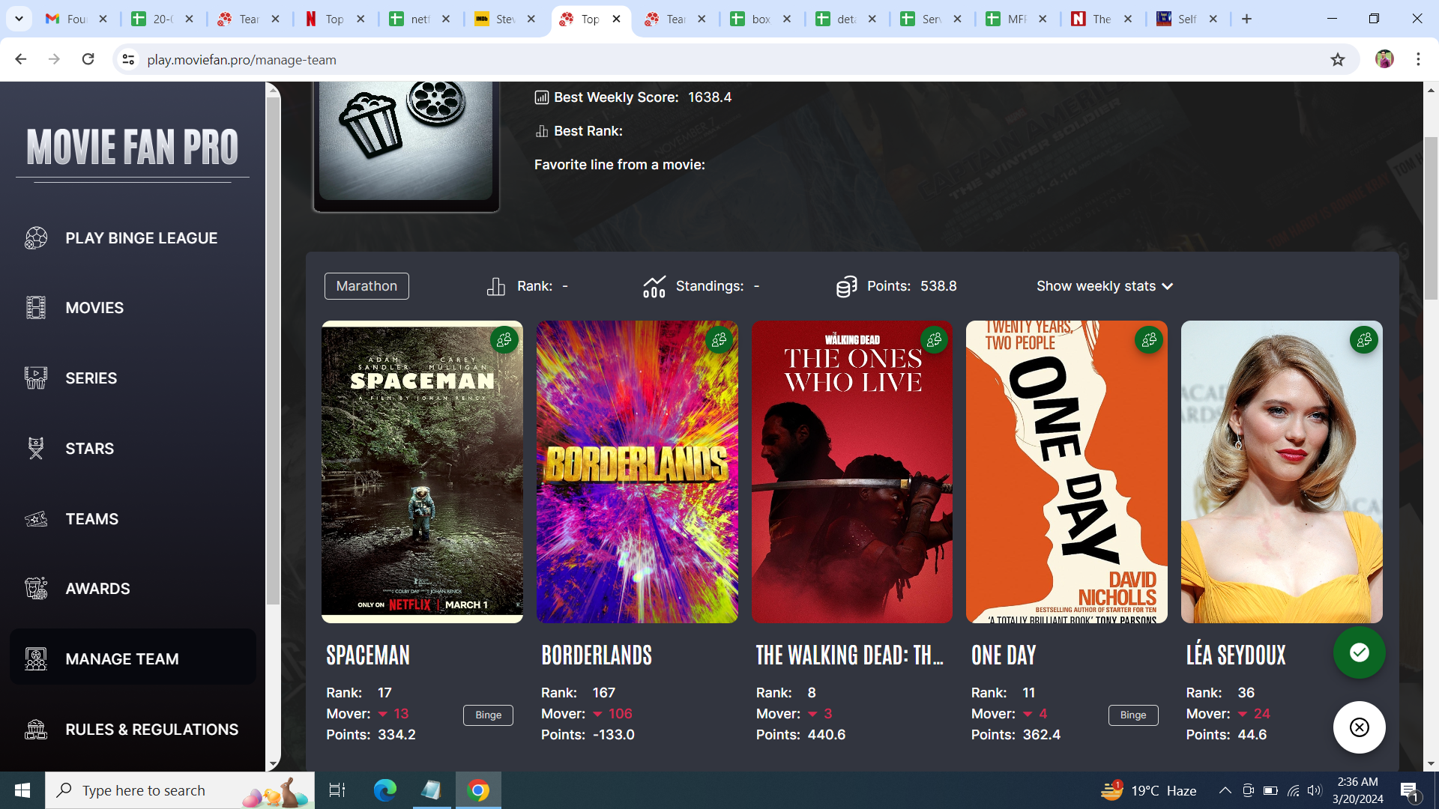The width and height of the screenshot is (1439, 809).
Task: Click the address bar URL field
Action: 734,59
